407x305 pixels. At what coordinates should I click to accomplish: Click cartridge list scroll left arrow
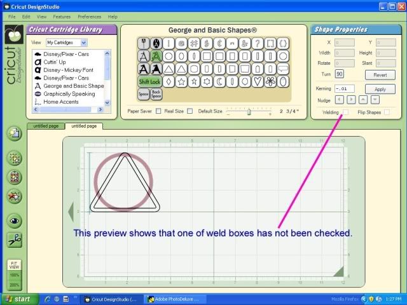36,109
